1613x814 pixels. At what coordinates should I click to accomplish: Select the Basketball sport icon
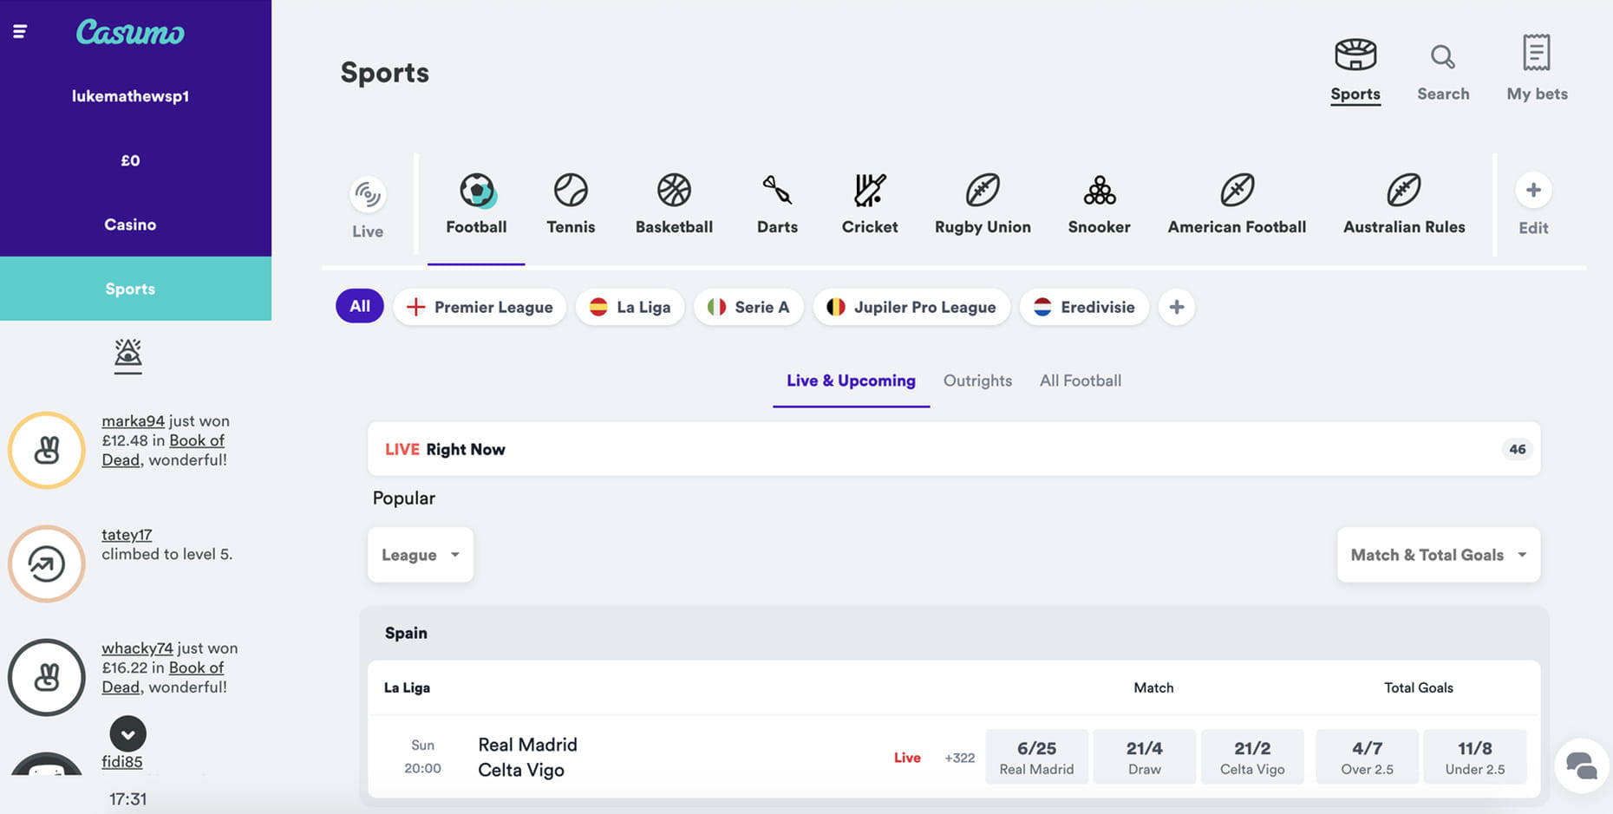tap(674, 190)
